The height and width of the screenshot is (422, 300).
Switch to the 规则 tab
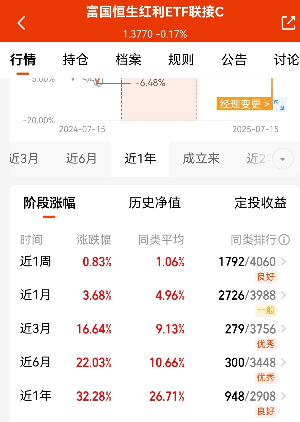pyautogui.click(x=181, y=60)
